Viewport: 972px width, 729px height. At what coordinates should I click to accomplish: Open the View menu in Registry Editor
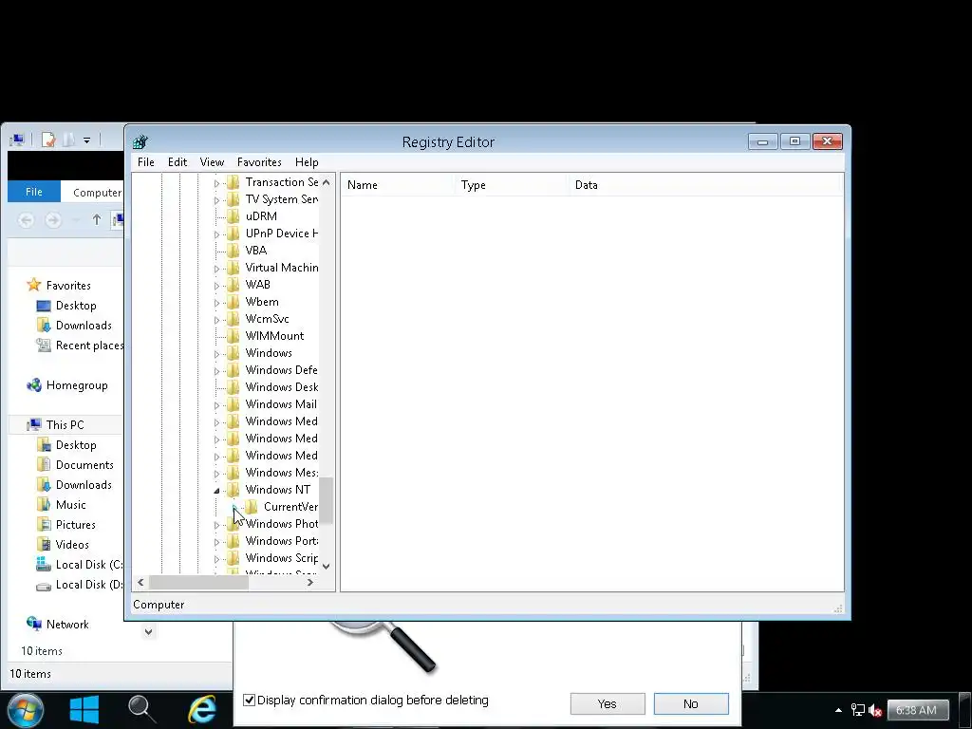coord(212,161)
